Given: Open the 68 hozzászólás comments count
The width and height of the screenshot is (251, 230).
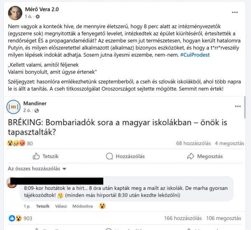Looking at the screenshot, I should pos(193,143).
